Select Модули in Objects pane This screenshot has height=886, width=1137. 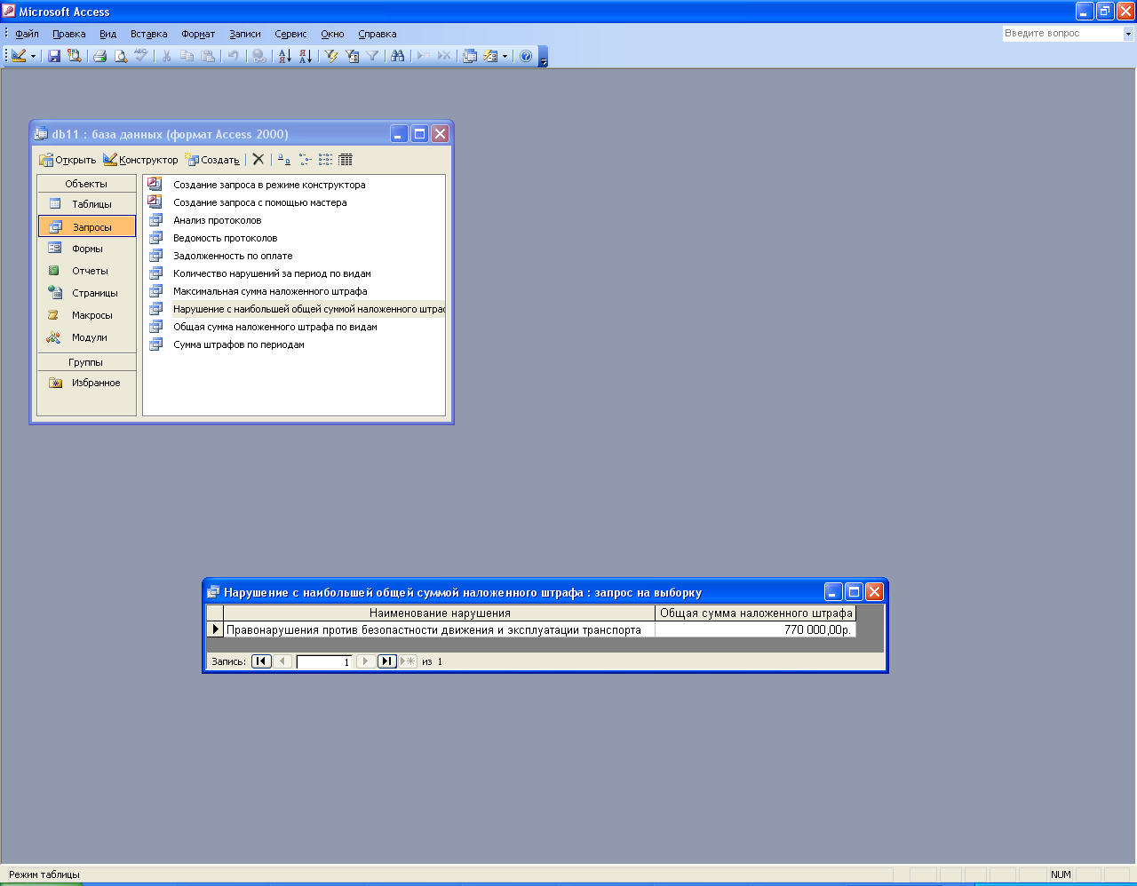point(87,337)
